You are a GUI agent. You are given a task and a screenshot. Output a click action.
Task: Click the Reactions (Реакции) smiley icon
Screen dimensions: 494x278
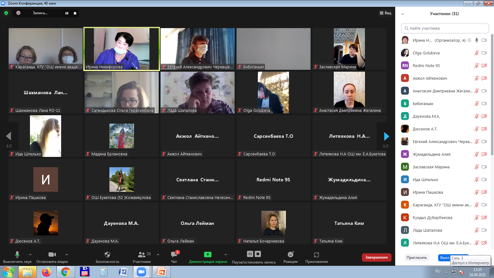[x=291, y=255]
